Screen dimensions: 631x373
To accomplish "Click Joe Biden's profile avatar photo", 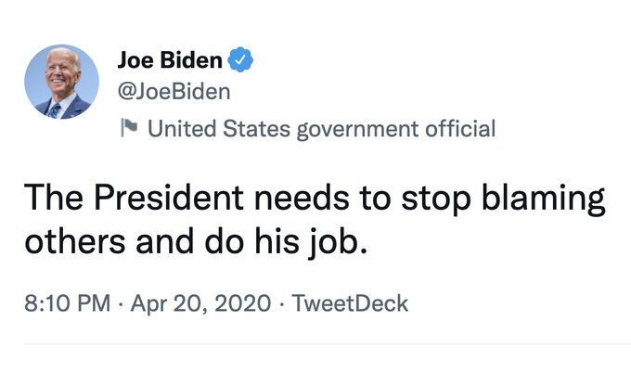I will pos(61,82).
